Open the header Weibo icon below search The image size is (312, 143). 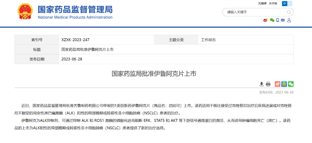pos(265,20)
